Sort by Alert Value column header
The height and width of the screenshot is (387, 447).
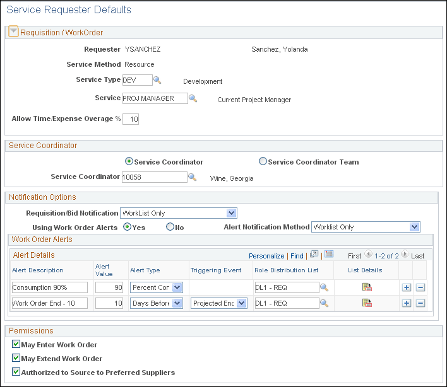[x=104, y=270]
